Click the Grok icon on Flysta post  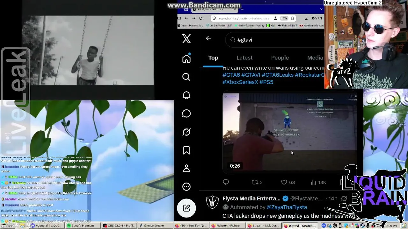pyautogui.click(x=344, y=198)
